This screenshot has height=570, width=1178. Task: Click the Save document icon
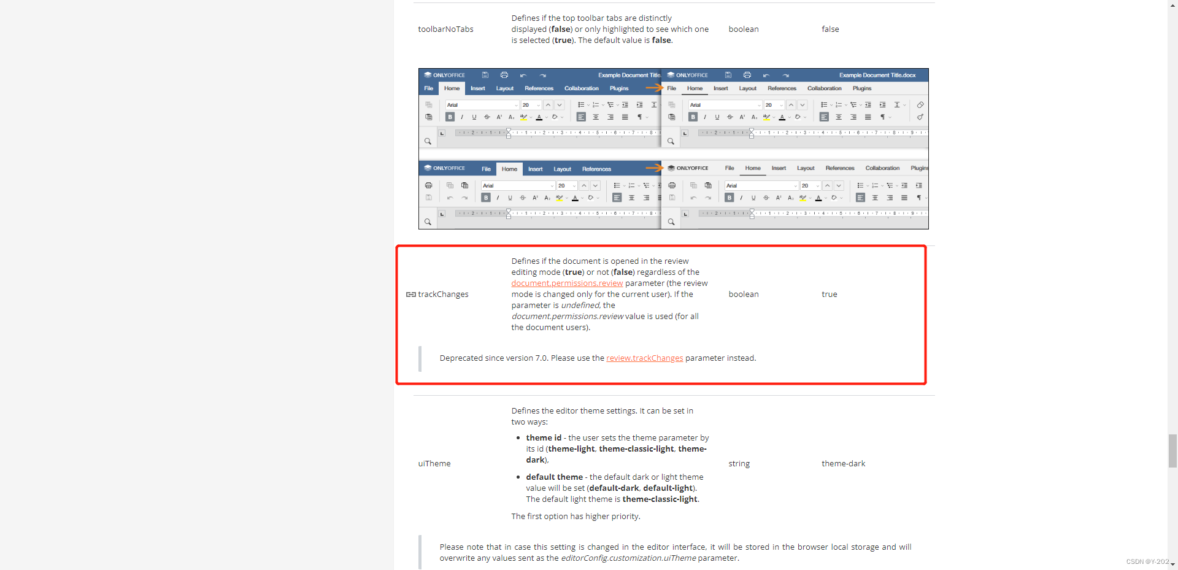click(485, 75)
